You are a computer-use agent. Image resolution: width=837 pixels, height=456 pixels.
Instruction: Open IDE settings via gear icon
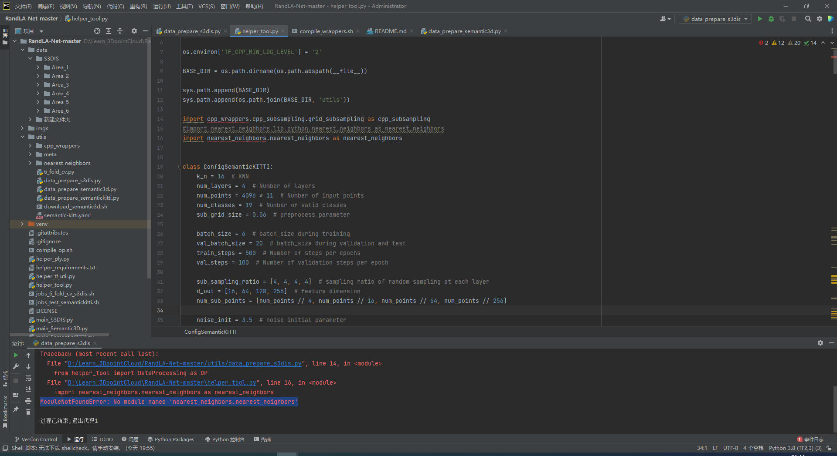point(820,19)
